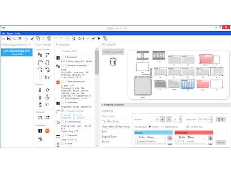Viewport: 231px width, 173px height.
Task: Select the Pipette transfer type radio
Action: tap(150, 127)
